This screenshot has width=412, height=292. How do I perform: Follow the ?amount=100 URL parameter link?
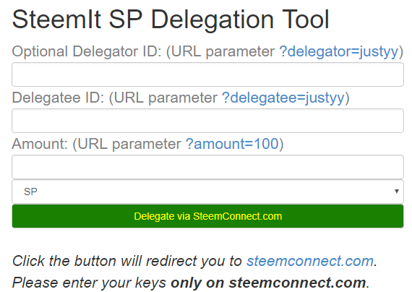232,144
